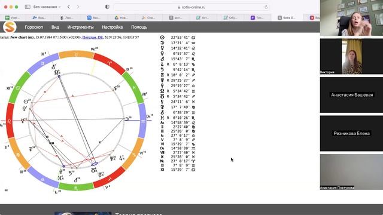Follow the Потсдам, DE location link
The image size is (383, 215).
[x=93, y=37]
